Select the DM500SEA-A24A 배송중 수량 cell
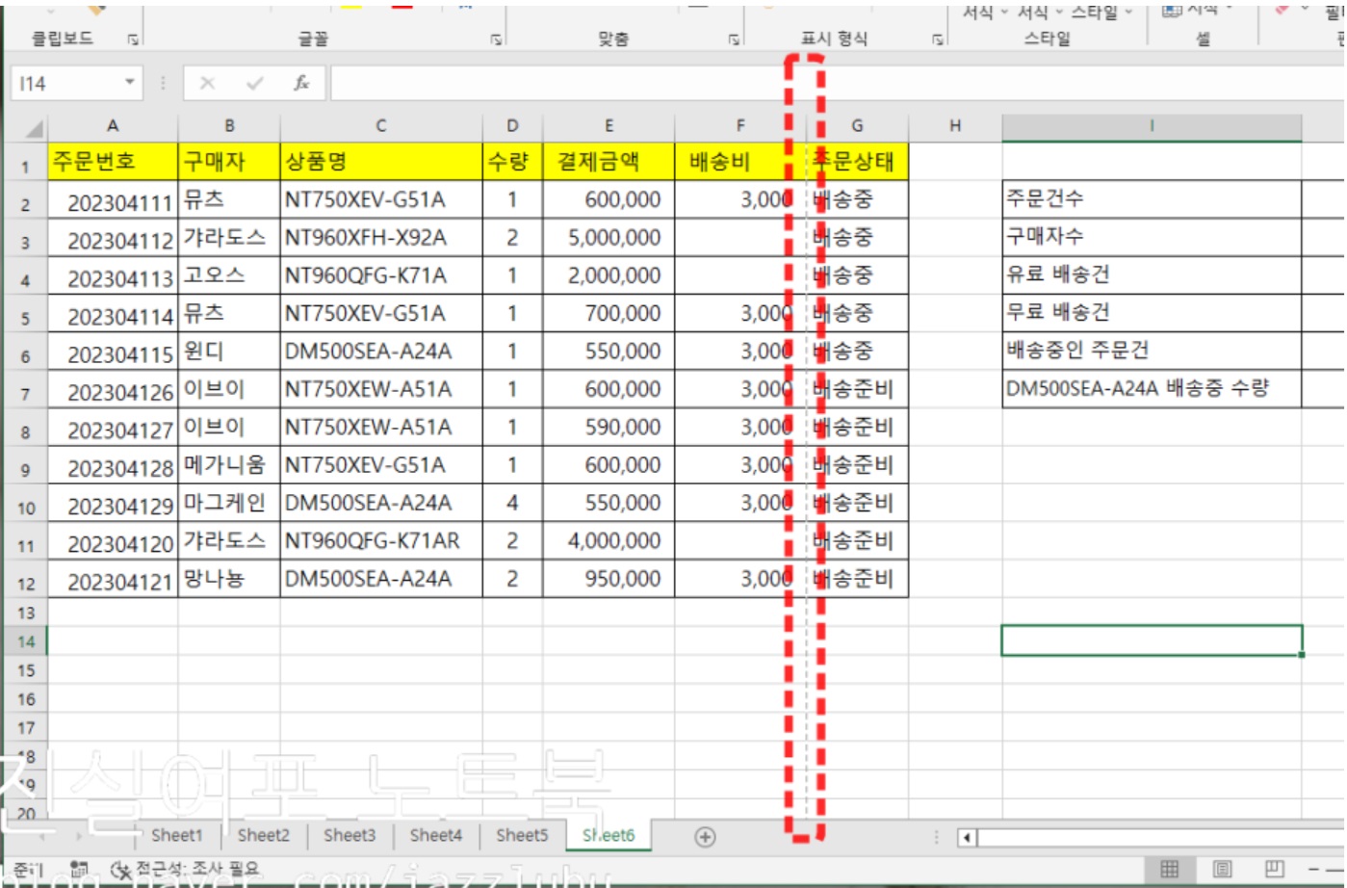 coord(1152,389)
